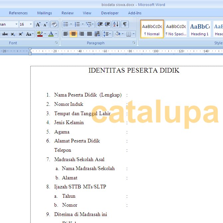Viewport: 223px width, 223px height.
Task: Click 'Jenis Kelamin' list item
Action: [69, 122]
